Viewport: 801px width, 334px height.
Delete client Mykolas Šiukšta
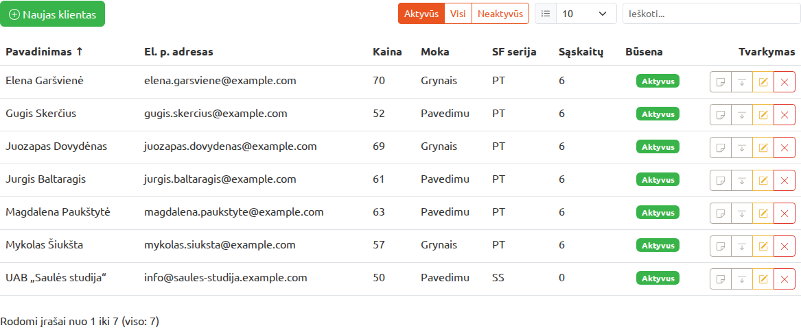point(785,246)
